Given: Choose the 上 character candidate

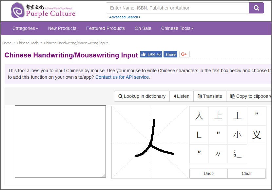Looking at the screenshot, I should [218, 116].
